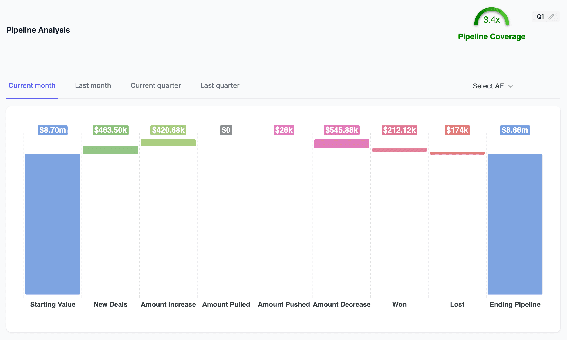Select the red Lost bar

point(457,153)
